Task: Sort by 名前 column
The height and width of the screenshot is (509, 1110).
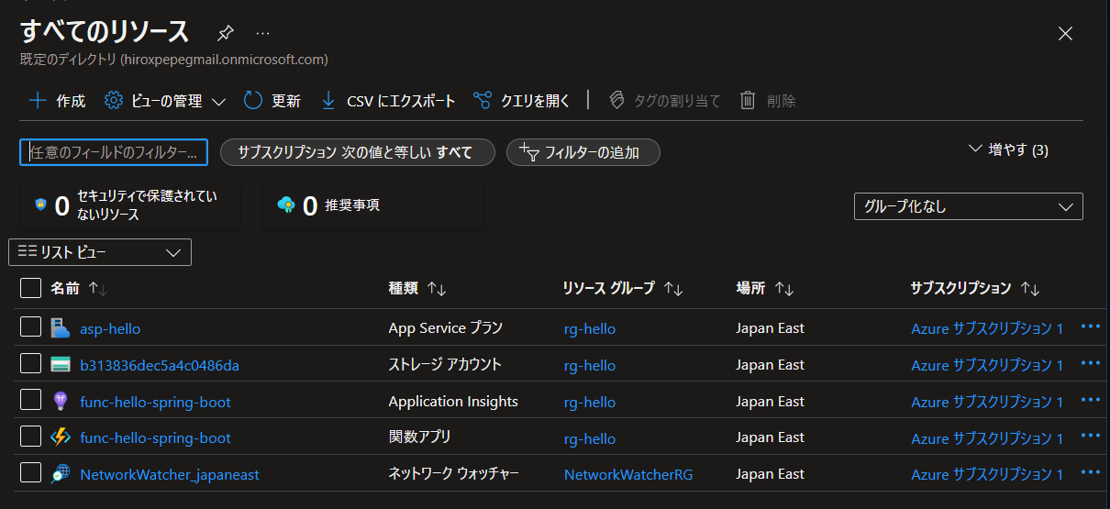Action: [x=79, y=288]
